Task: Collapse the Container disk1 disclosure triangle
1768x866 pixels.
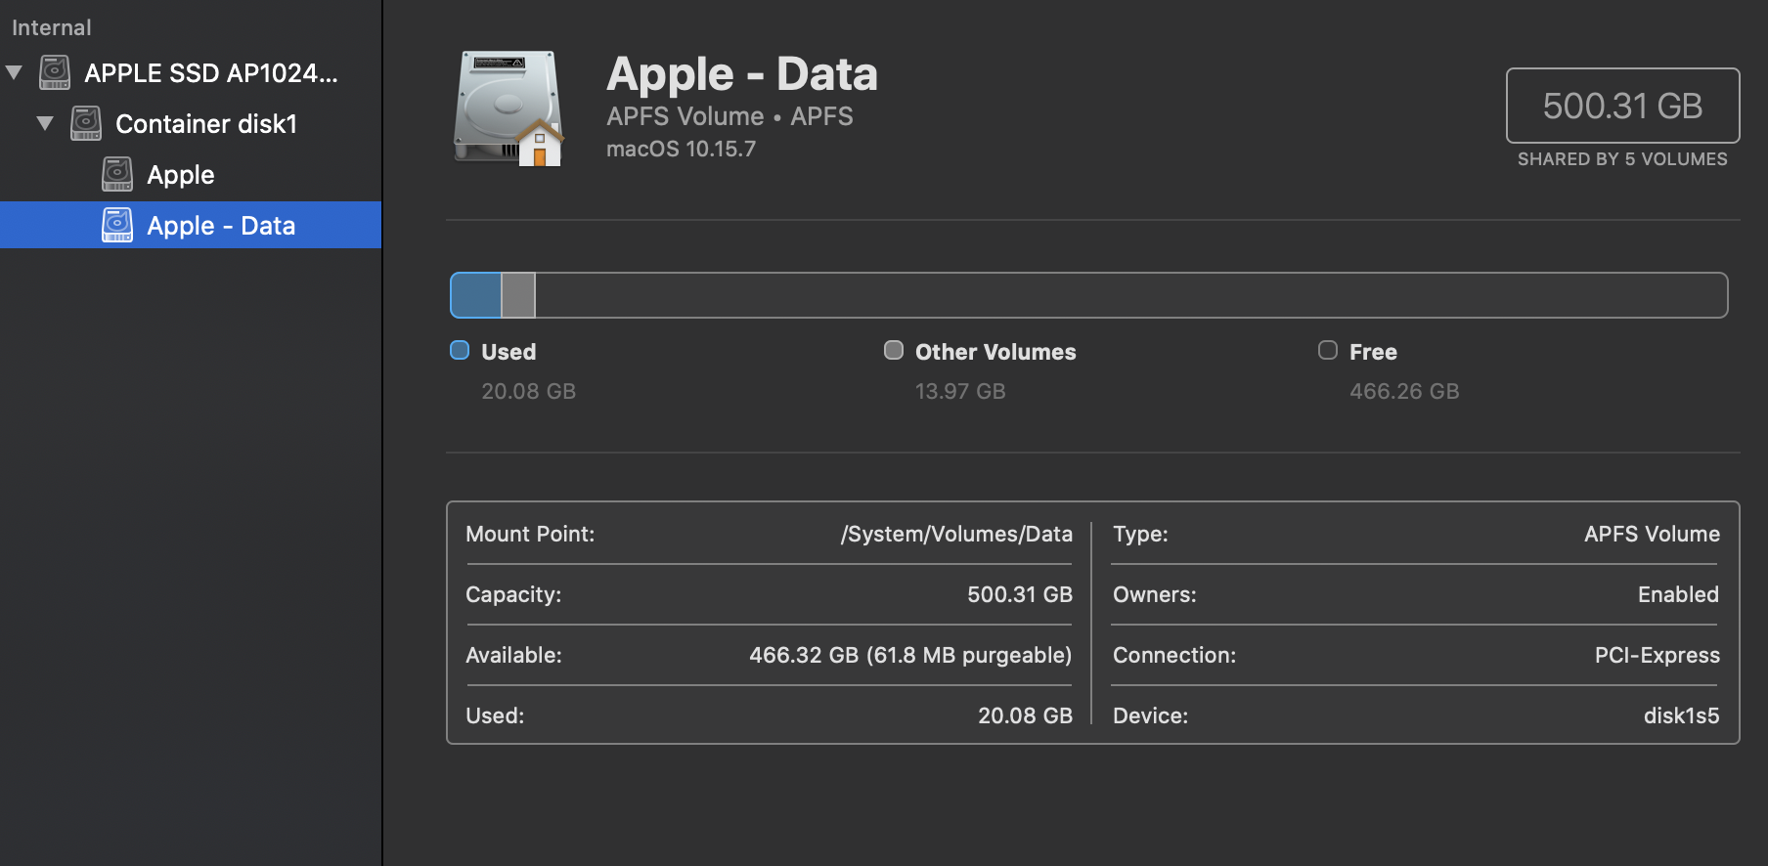Action: pyautogui.click(x=45, y=123)
